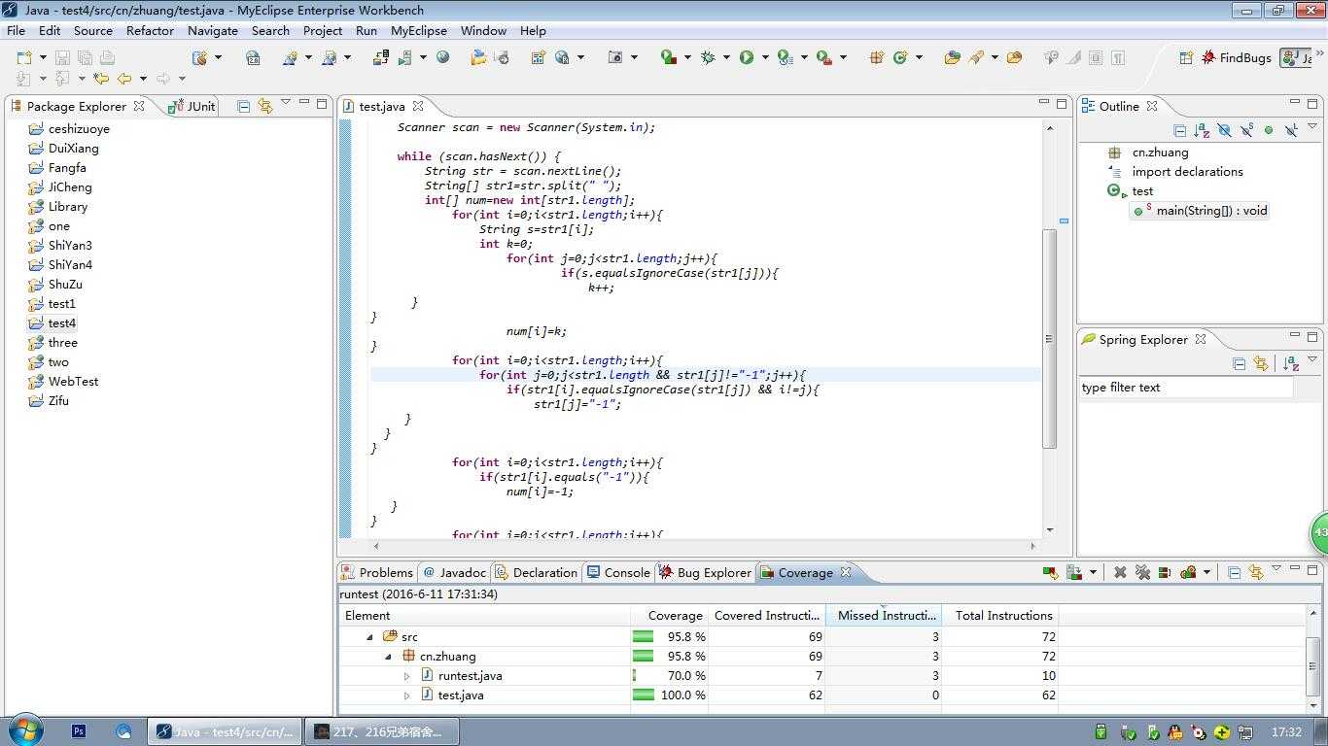The image size is (1328, 746).
Task: Click Collapse All in Outline view
Action: click(x=1179, y=129)
